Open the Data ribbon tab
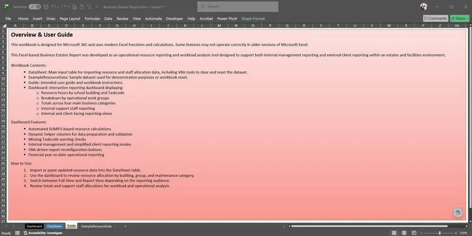The width and height of the screenshot is (472, 236). pos(108,19)
